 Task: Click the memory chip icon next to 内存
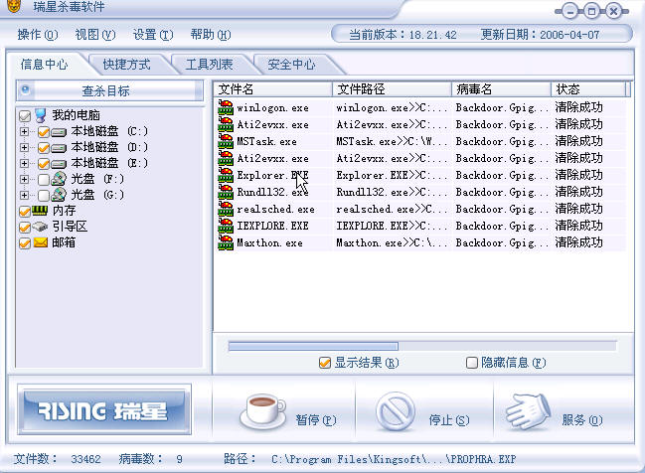click(x=40, y=211)
